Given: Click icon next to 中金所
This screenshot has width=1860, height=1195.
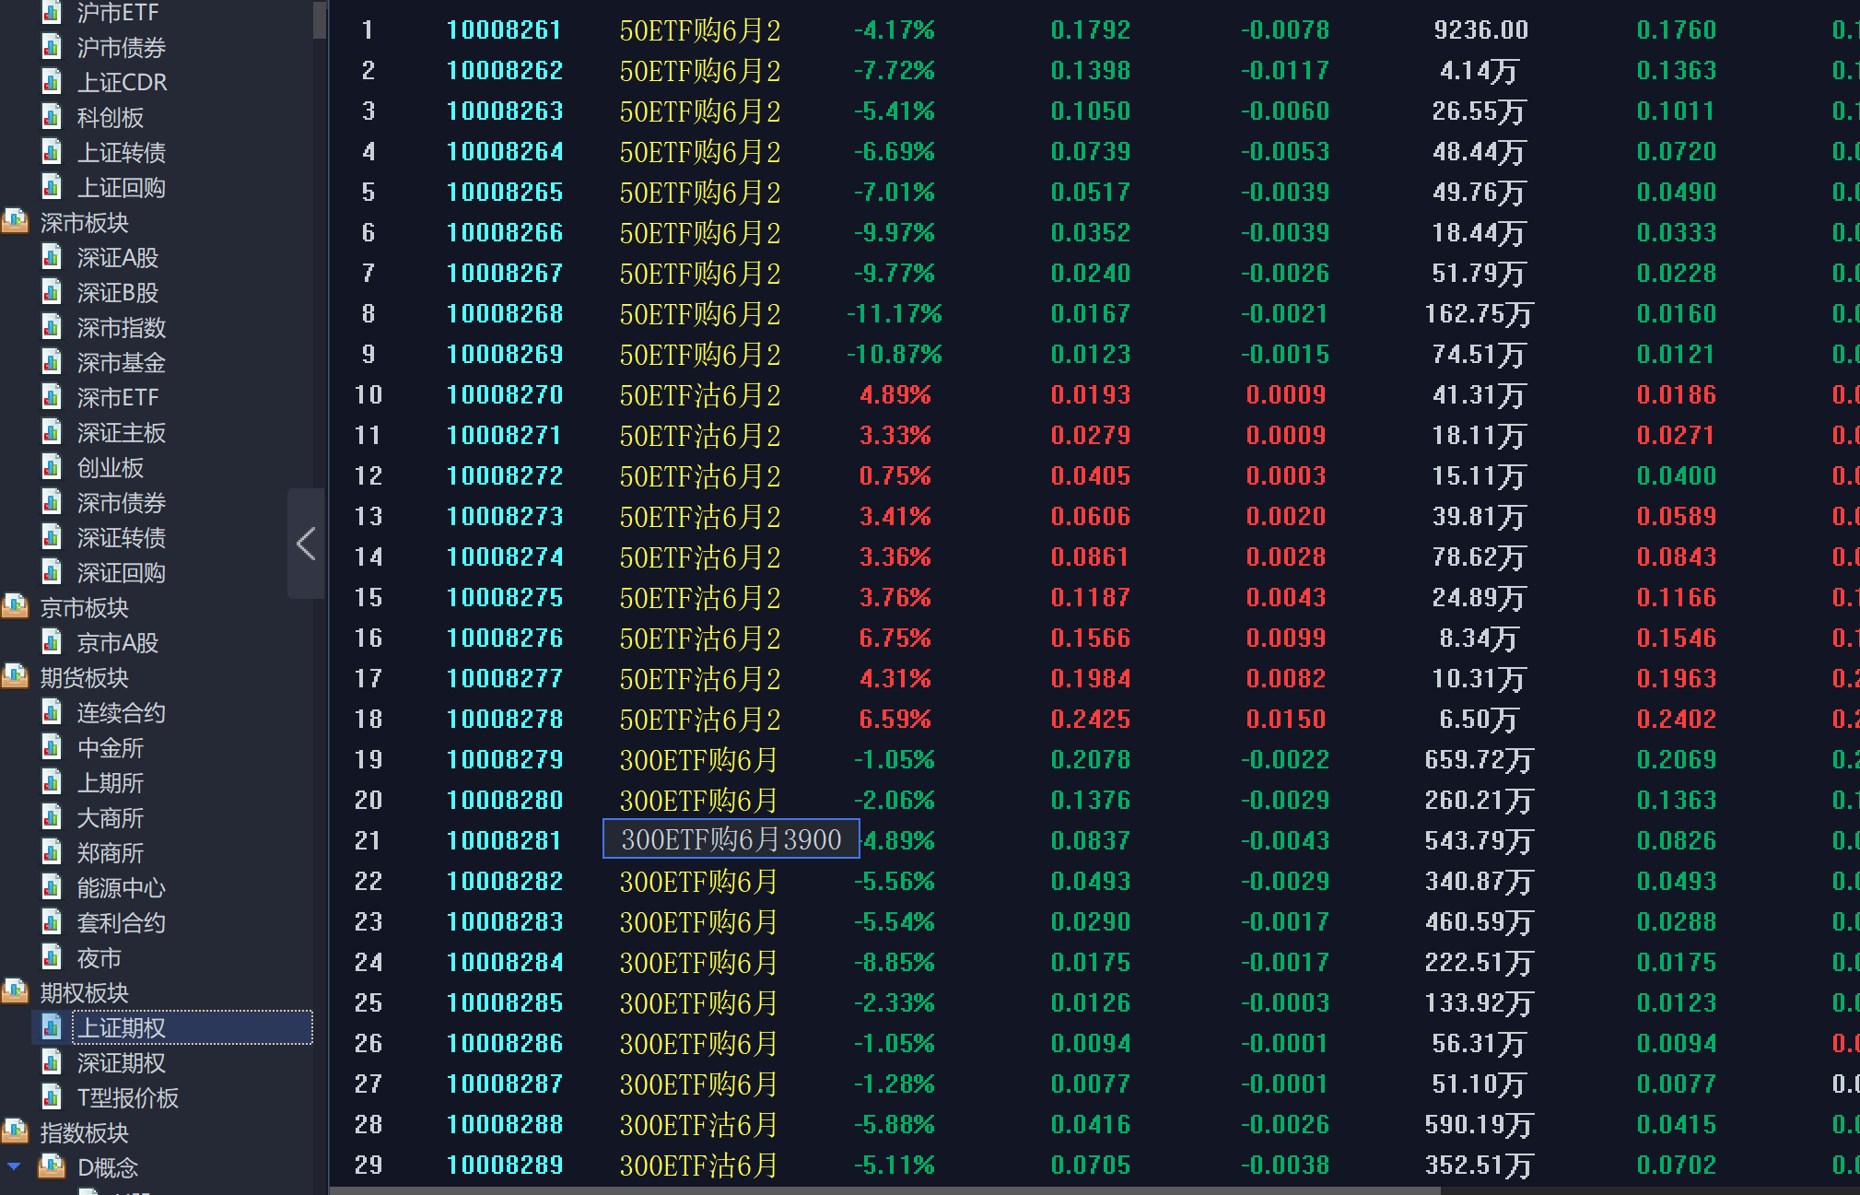Looking at the screenshot, I should pyautogui.click(x=53, y=747).
